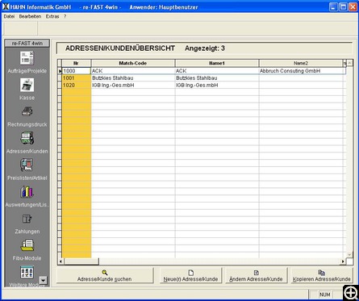Click Ändern Adresse/Kunde button
359x301 pixels.
pos(256,275)
